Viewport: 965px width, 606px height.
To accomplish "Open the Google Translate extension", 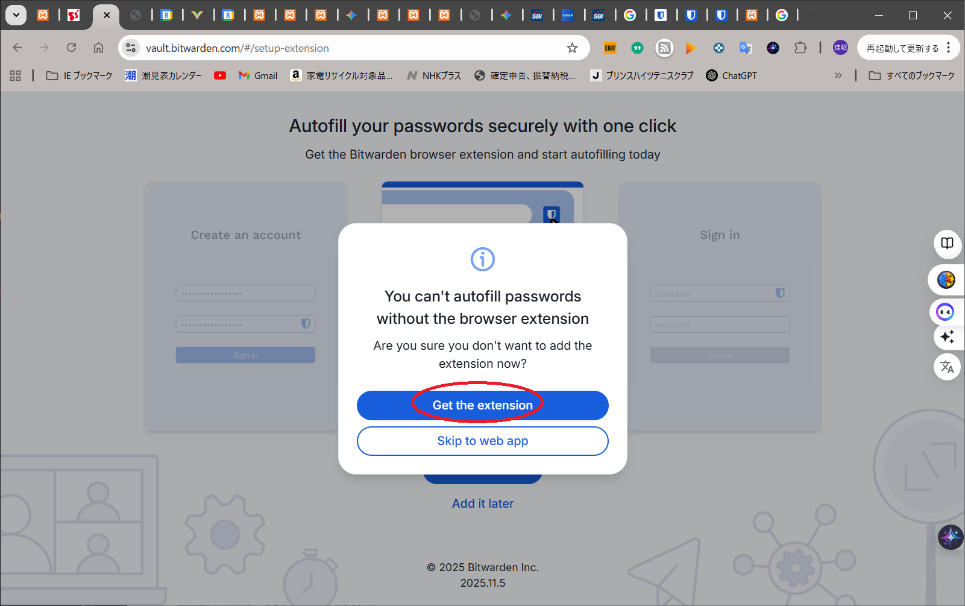I will 746,48.
